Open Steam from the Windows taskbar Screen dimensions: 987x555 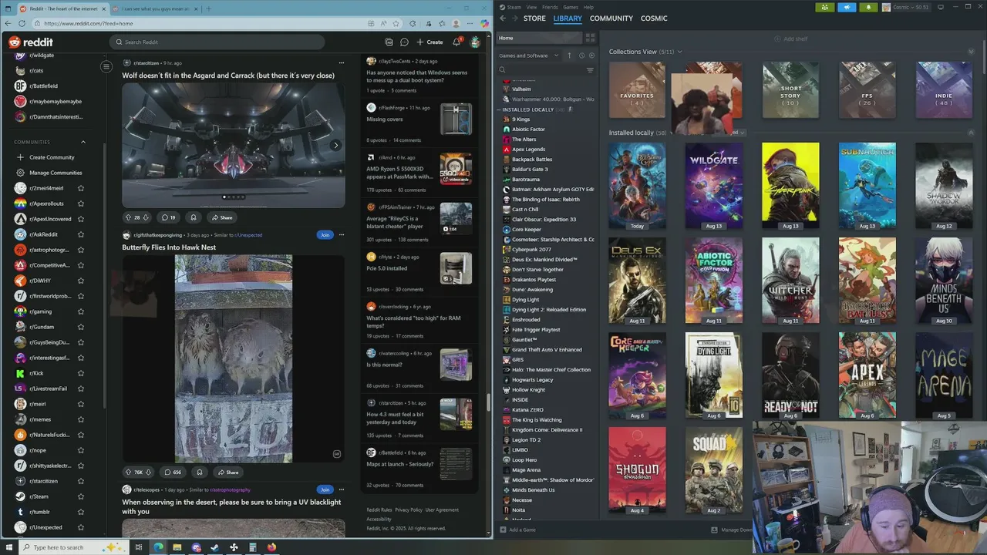pos(214,547)
